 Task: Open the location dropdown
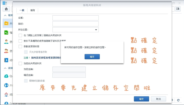coord(76,30)
